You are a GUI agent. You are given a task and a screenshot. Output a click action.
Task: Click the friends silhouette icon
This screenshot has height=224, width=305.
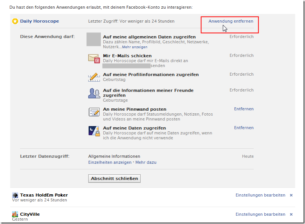point(94,93)
